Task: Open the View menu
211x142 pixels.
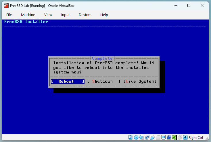Action: point(48,15)
